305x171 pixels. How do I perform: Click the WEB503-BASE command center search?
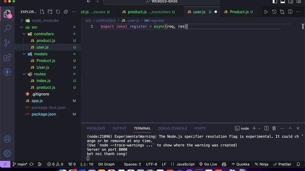162,2
